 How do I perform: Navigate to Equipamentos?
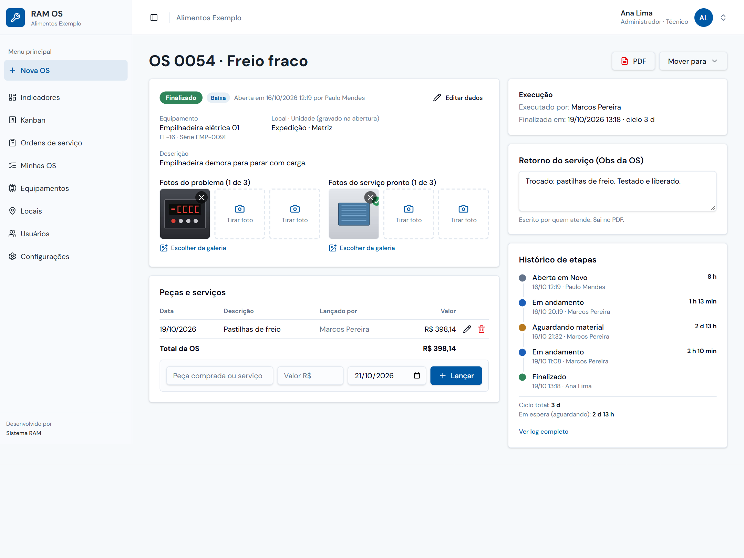(66, 188)
